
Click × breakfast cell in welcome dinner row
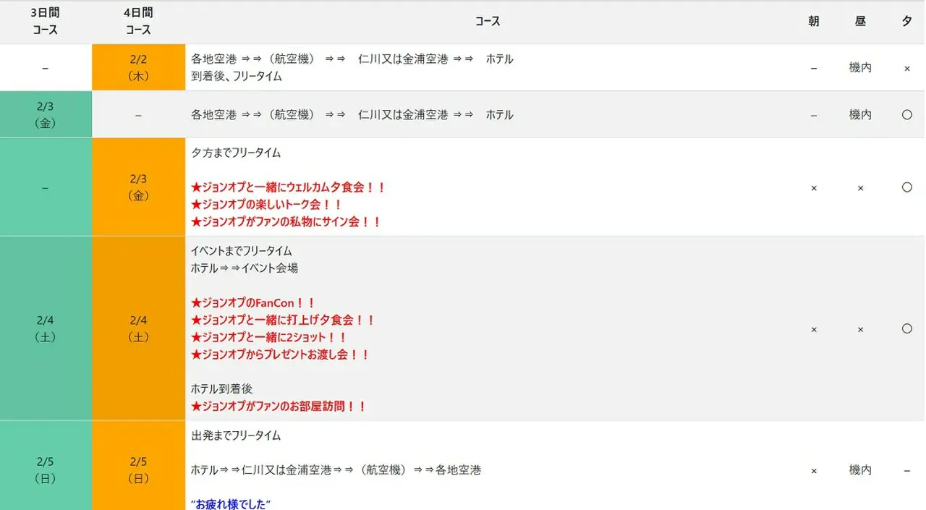[814, 188]
